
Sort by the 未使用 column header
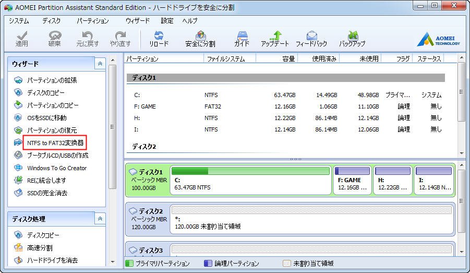(360, 59)
